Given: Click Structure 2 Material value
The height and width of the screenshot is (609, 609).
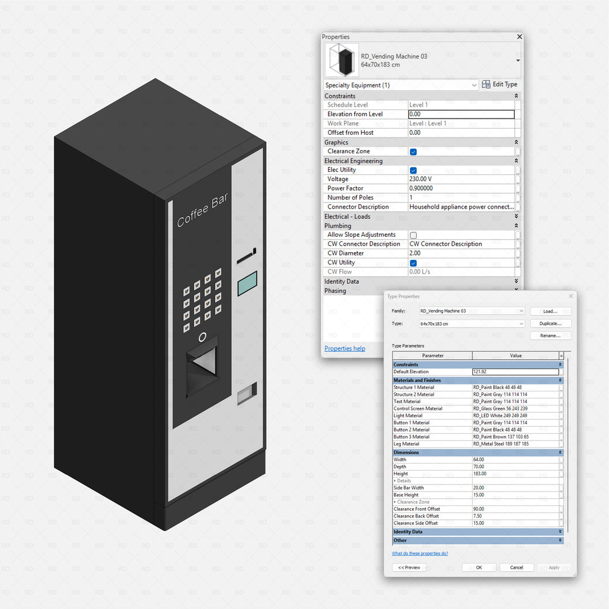Looking at the screenshot, I should coord(515,394).
